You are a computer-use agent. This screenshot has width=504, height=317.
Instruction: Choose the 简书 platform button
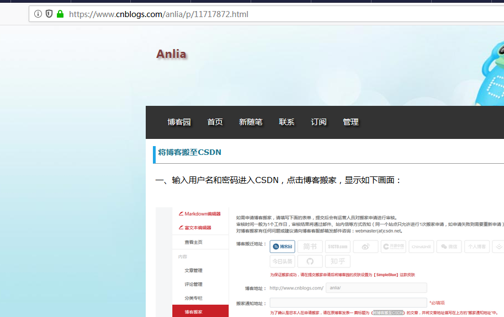[x=310, y=246]
